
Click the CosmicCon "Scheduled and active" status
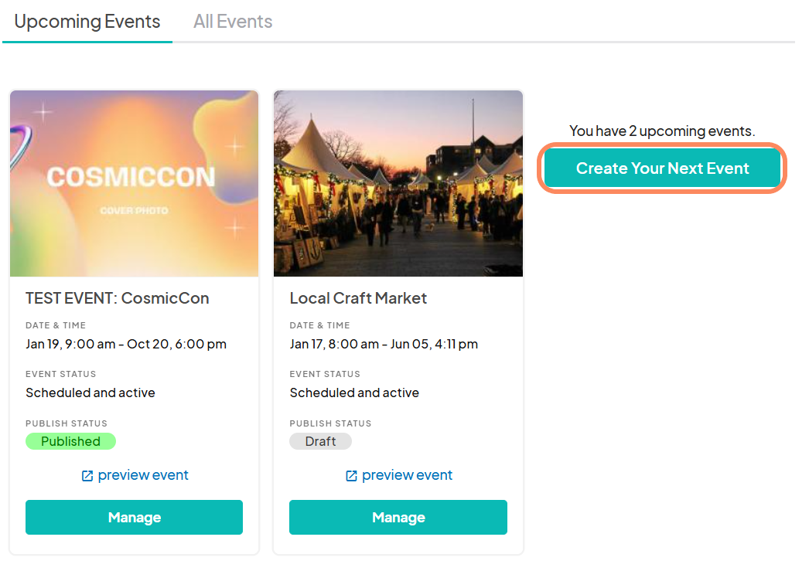pos(90,393)
